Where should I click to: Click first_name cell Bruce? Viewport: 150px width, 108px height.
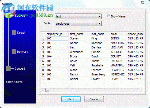79,56
